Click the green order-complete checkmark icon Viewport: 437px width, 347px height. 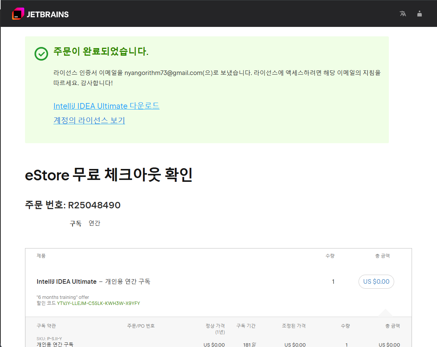point(41,53)
